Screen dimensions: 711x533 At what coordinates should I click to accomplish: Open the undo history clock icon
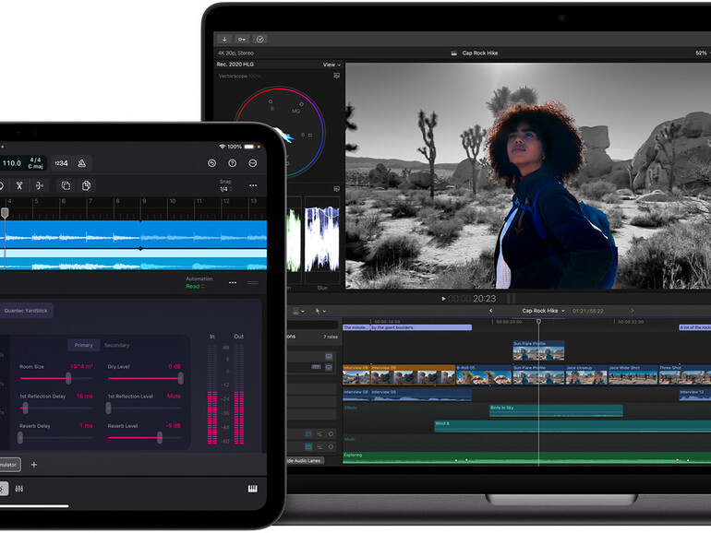[211, 163]
